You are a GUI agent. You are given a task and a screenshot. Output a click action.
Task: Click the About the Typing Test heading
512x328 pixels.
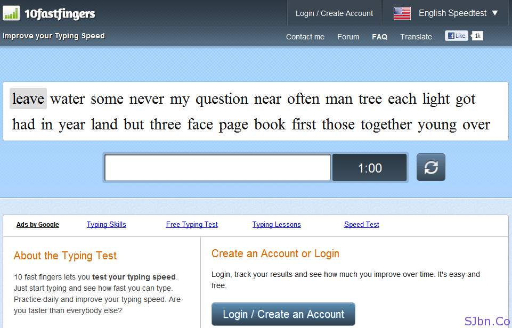pos(65,256)
